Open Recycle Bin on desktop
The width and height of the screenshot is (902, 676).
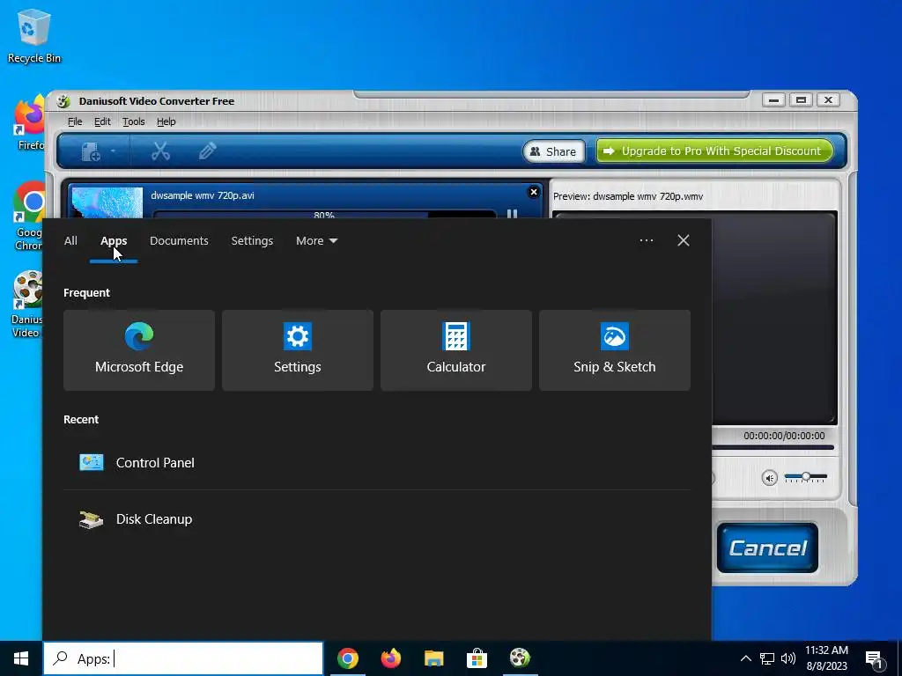click(x=34, y=35)
